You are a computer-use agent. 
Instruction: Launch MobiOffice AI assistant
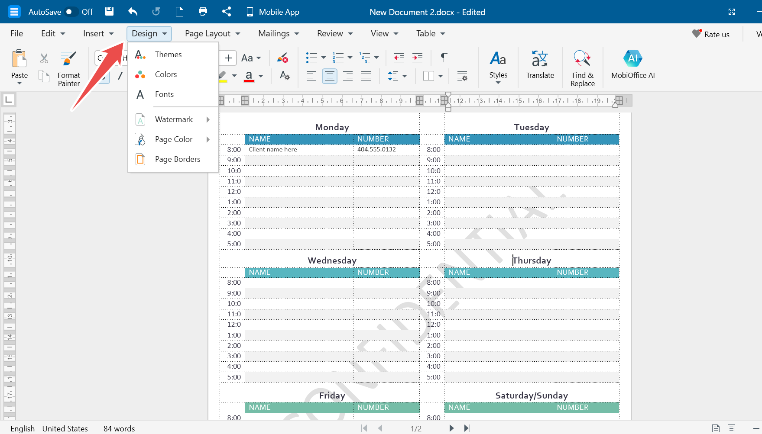point(632,65)
